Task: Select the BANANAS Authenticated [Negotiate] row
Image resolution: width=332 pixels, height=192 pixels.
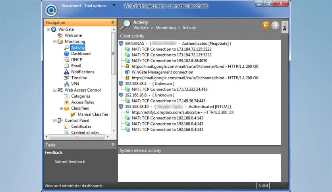Action: tap(178, 43)
